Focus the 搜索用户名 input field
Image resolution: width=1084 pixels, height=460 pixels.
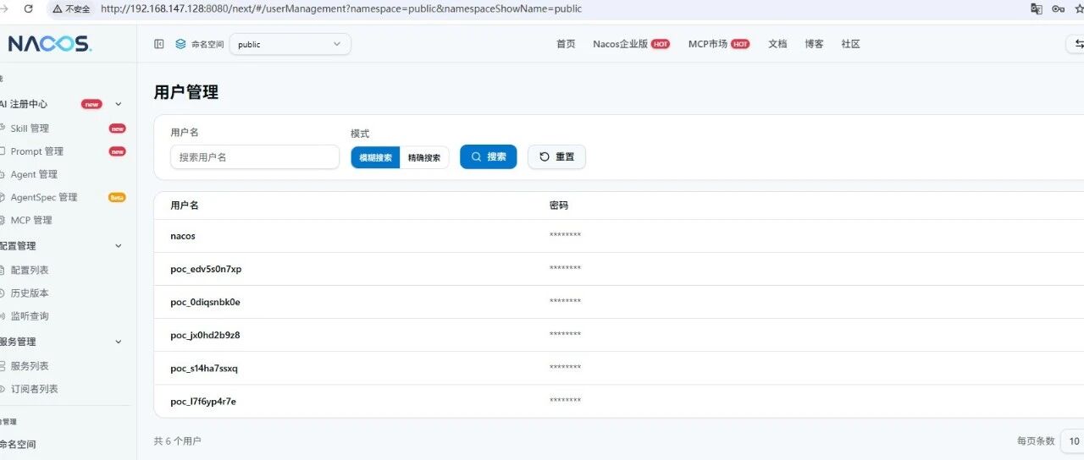coord(255,157)
